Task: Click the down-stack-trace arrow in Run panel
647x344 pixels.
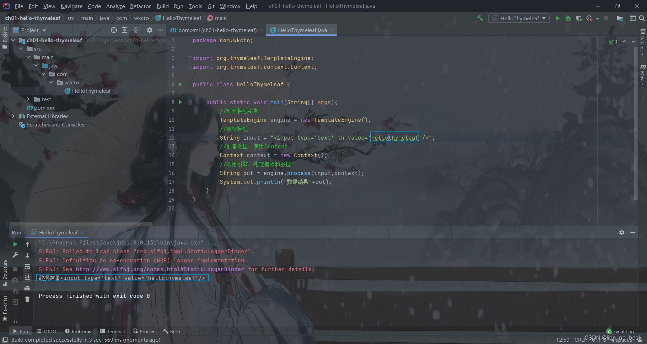Action: (27, 256)
